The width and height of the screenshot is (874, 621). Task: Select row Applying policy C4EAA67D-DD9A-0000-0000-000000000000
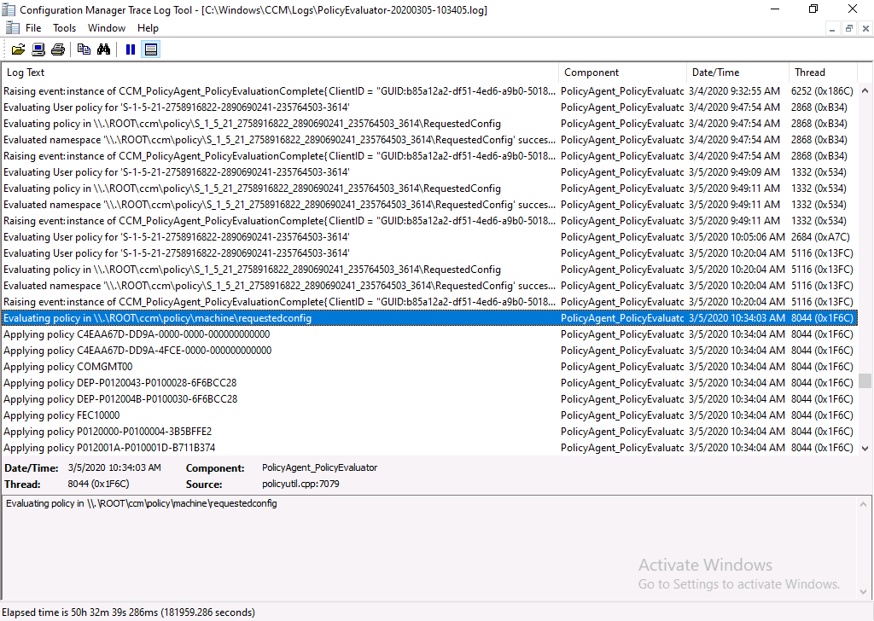[429, 334]
